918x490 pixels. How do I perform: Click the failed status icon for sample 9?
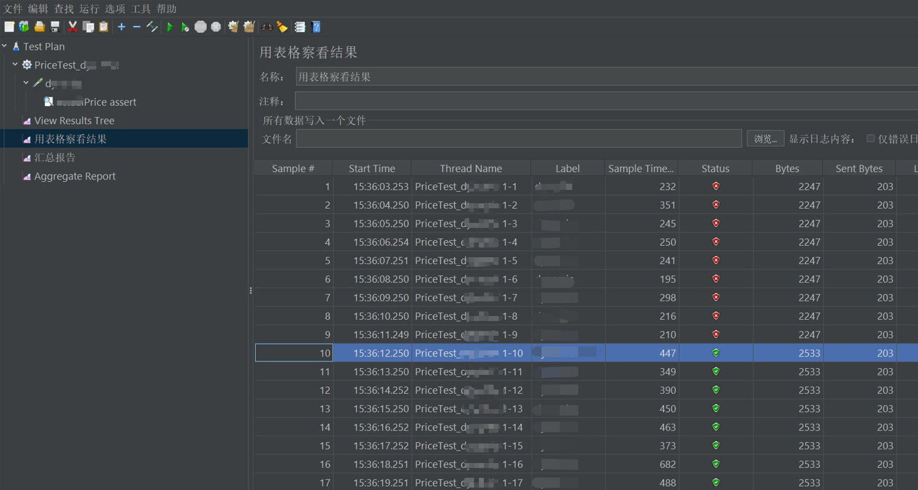(716, 334)
